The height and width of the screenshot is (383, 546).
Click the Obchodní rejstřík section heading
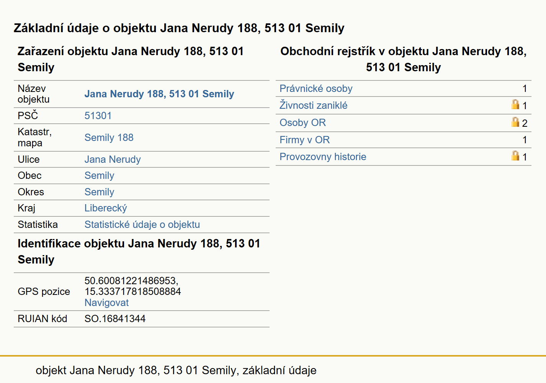(x=404, y=59)
